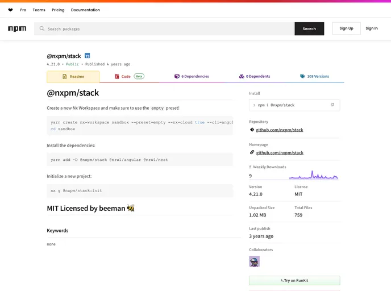Click the @nxpm/stack README heading

click(x=73, y=93)
